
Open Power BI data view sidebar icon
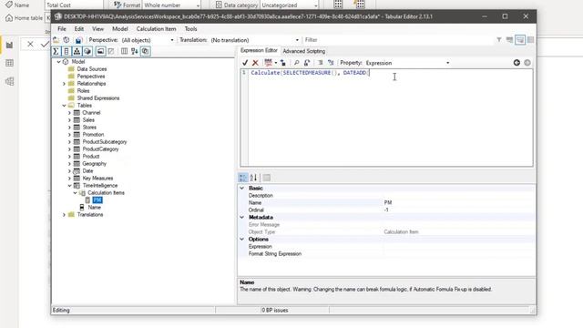(10, 63)
